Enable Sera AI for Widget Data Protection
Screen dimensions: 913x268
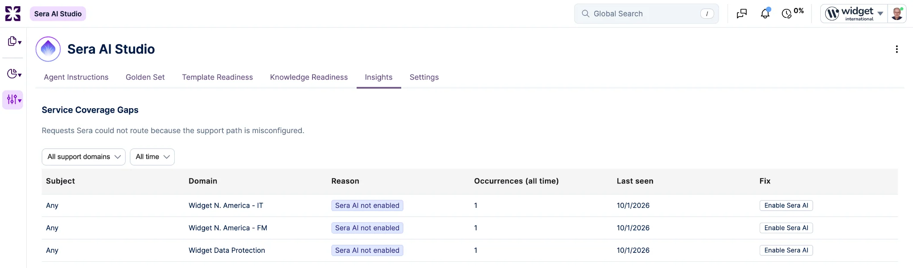coord(786,251)
